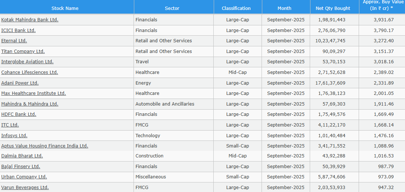The height and width of the screenshot is (192, 405).
Task: Open Mahindra & Mahindra Ltd. link
Action: pos(30,104)
